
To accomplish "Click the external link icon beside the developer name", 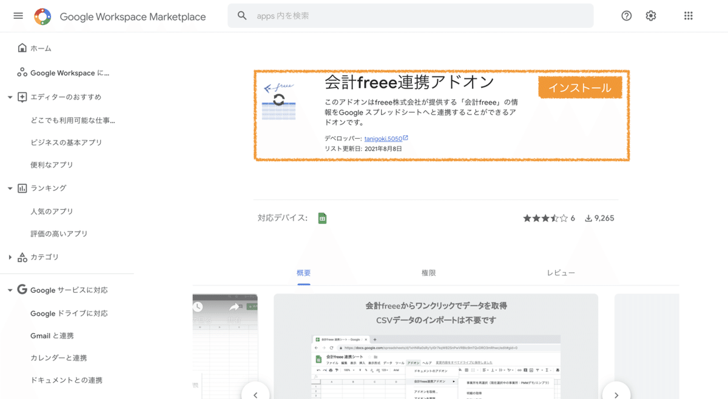I will click(406, 138).
